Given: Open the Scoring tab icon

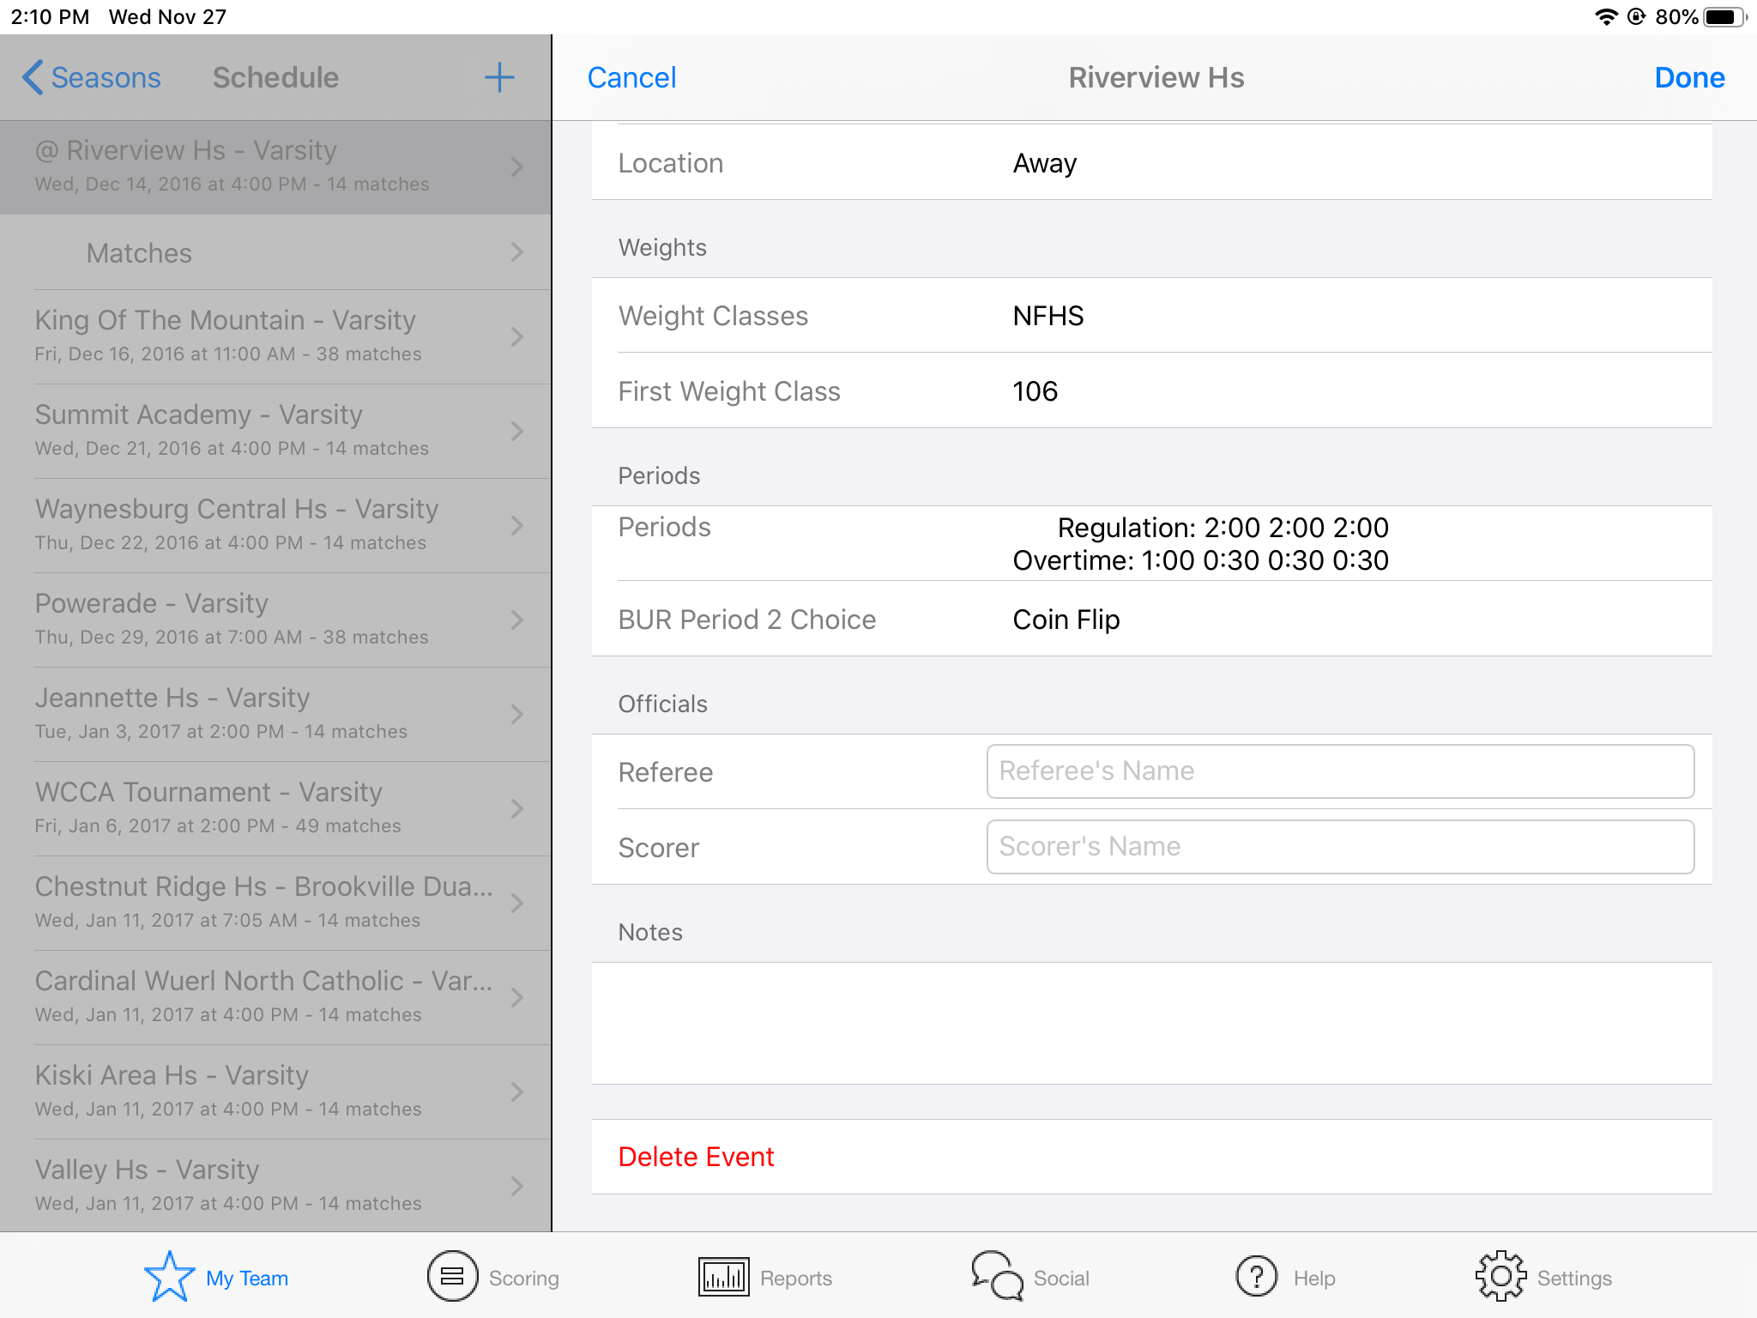Looking at the screenshot, I should (x=452, y=1277).
